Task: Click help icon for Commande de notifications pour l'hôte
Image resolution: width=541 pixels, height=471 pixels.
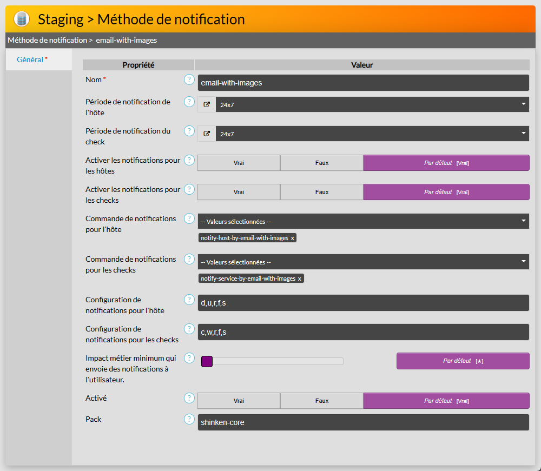Action: (189, 218)
